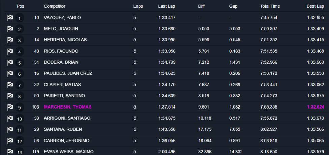The image size is (329, 155).
Task: Select the finish flag in Herrera, Nicolas row
Action: tap(10, 40)
